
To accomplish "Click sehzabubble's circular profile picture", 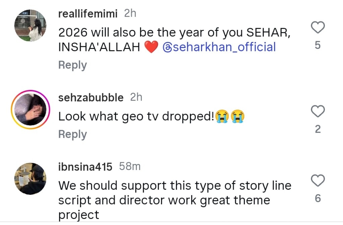I will point(30,109).
